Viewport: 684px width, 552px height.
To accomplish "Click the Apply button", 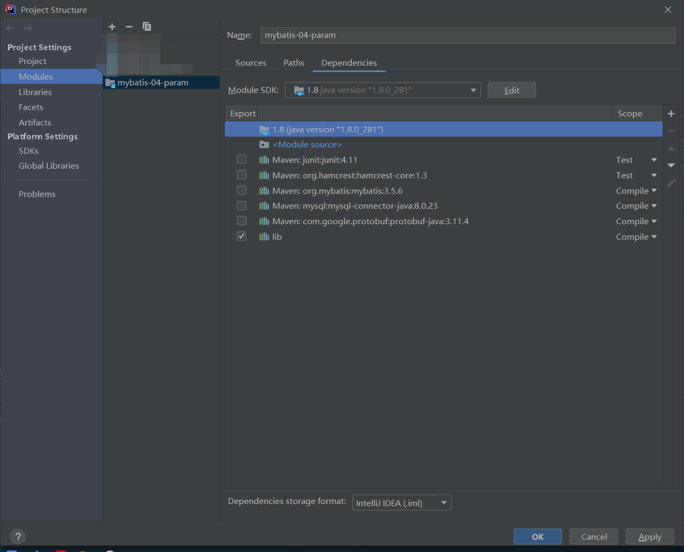I will [x=650, y=537].
